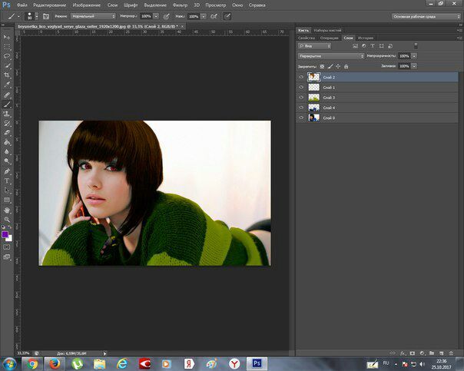Select the Hand tool
464x371 pixels.
[6, 210]
